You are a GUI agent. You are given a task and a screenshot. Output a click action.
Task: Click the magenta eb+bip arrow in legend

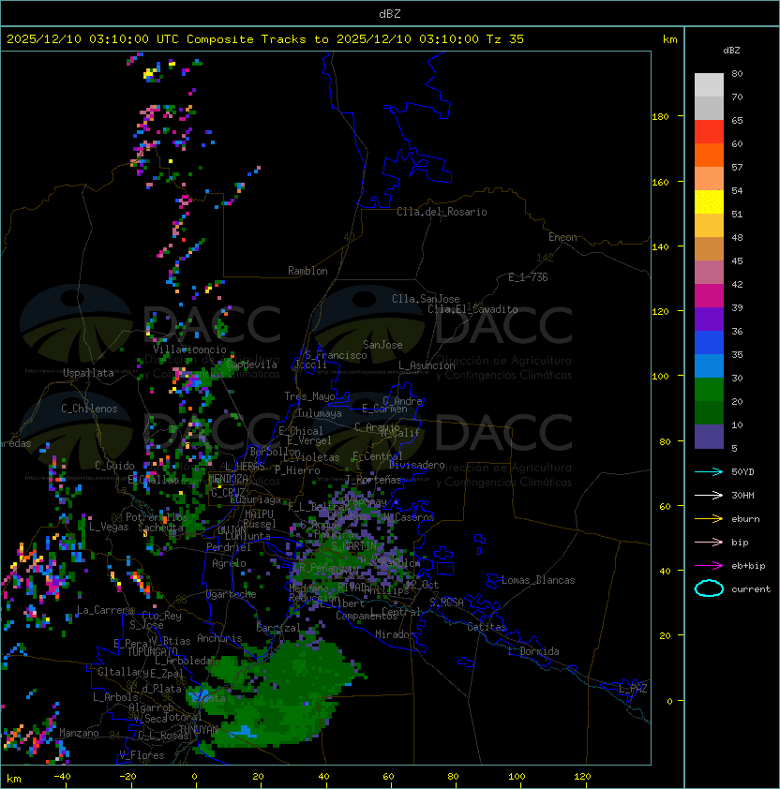pos(709,566)
